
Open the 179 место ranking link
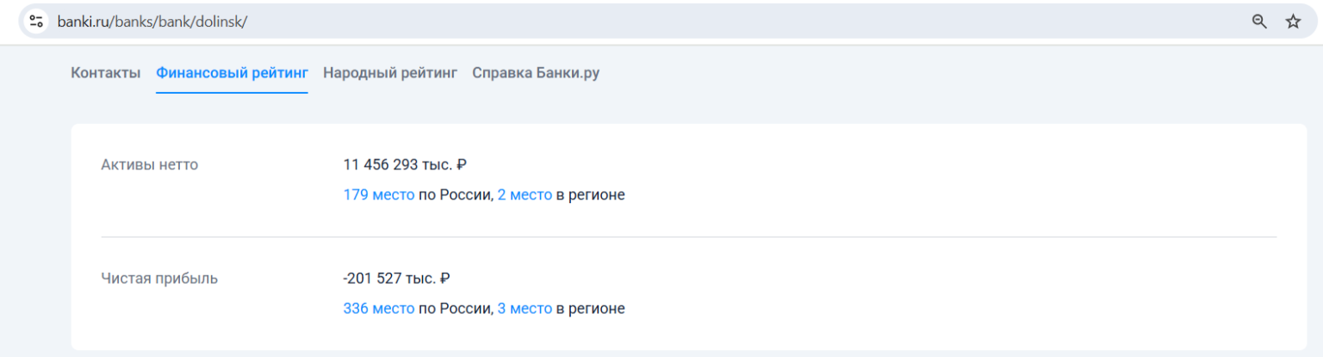tap(379, 195)
